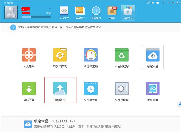Viewport: 181px width, 133px height.
Task: Close the 360云盘 window
Action: point(178,3)
